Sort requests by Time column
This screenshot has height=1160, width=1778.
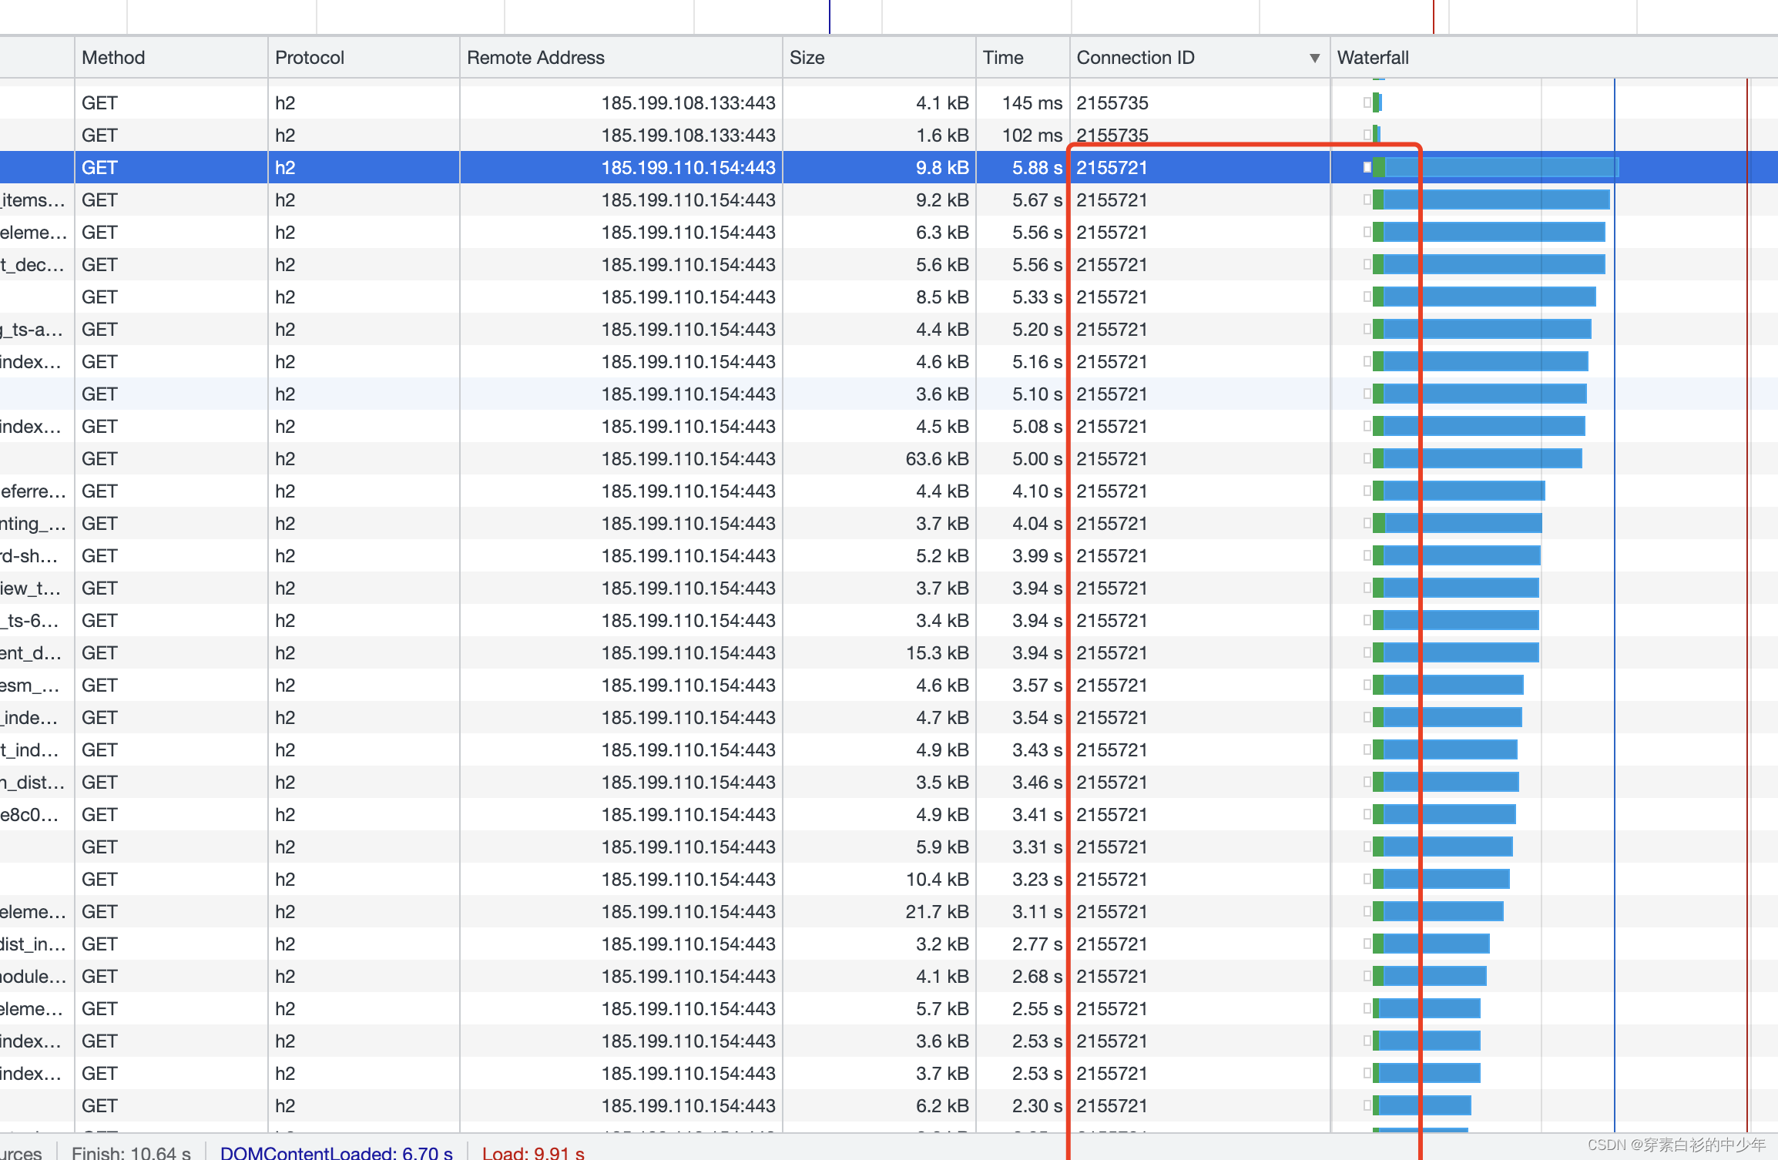1003,58
